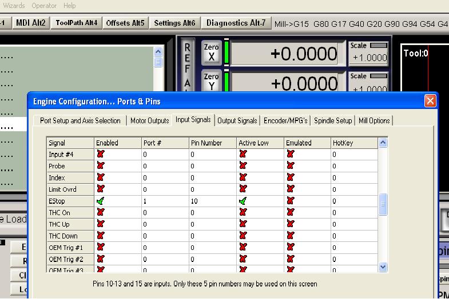Click the EStop Active Low green checkmark

pyautogui.click(x=243, y=201)
